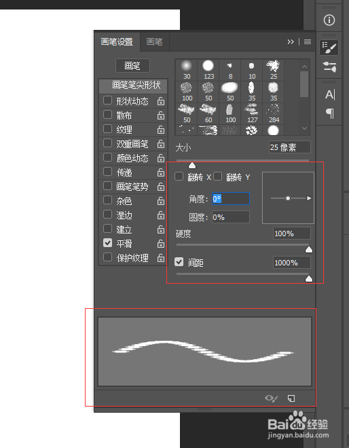349x448 pixels.
Task: Click the lock icon beside 杂色
Action: pyautogui.click(x=161, y=201)
